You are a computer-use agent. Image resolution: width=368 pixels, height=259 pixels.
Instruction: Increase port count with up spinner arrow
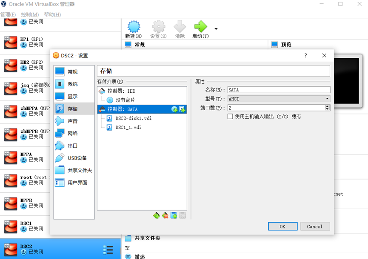click(x=328, y=106)
